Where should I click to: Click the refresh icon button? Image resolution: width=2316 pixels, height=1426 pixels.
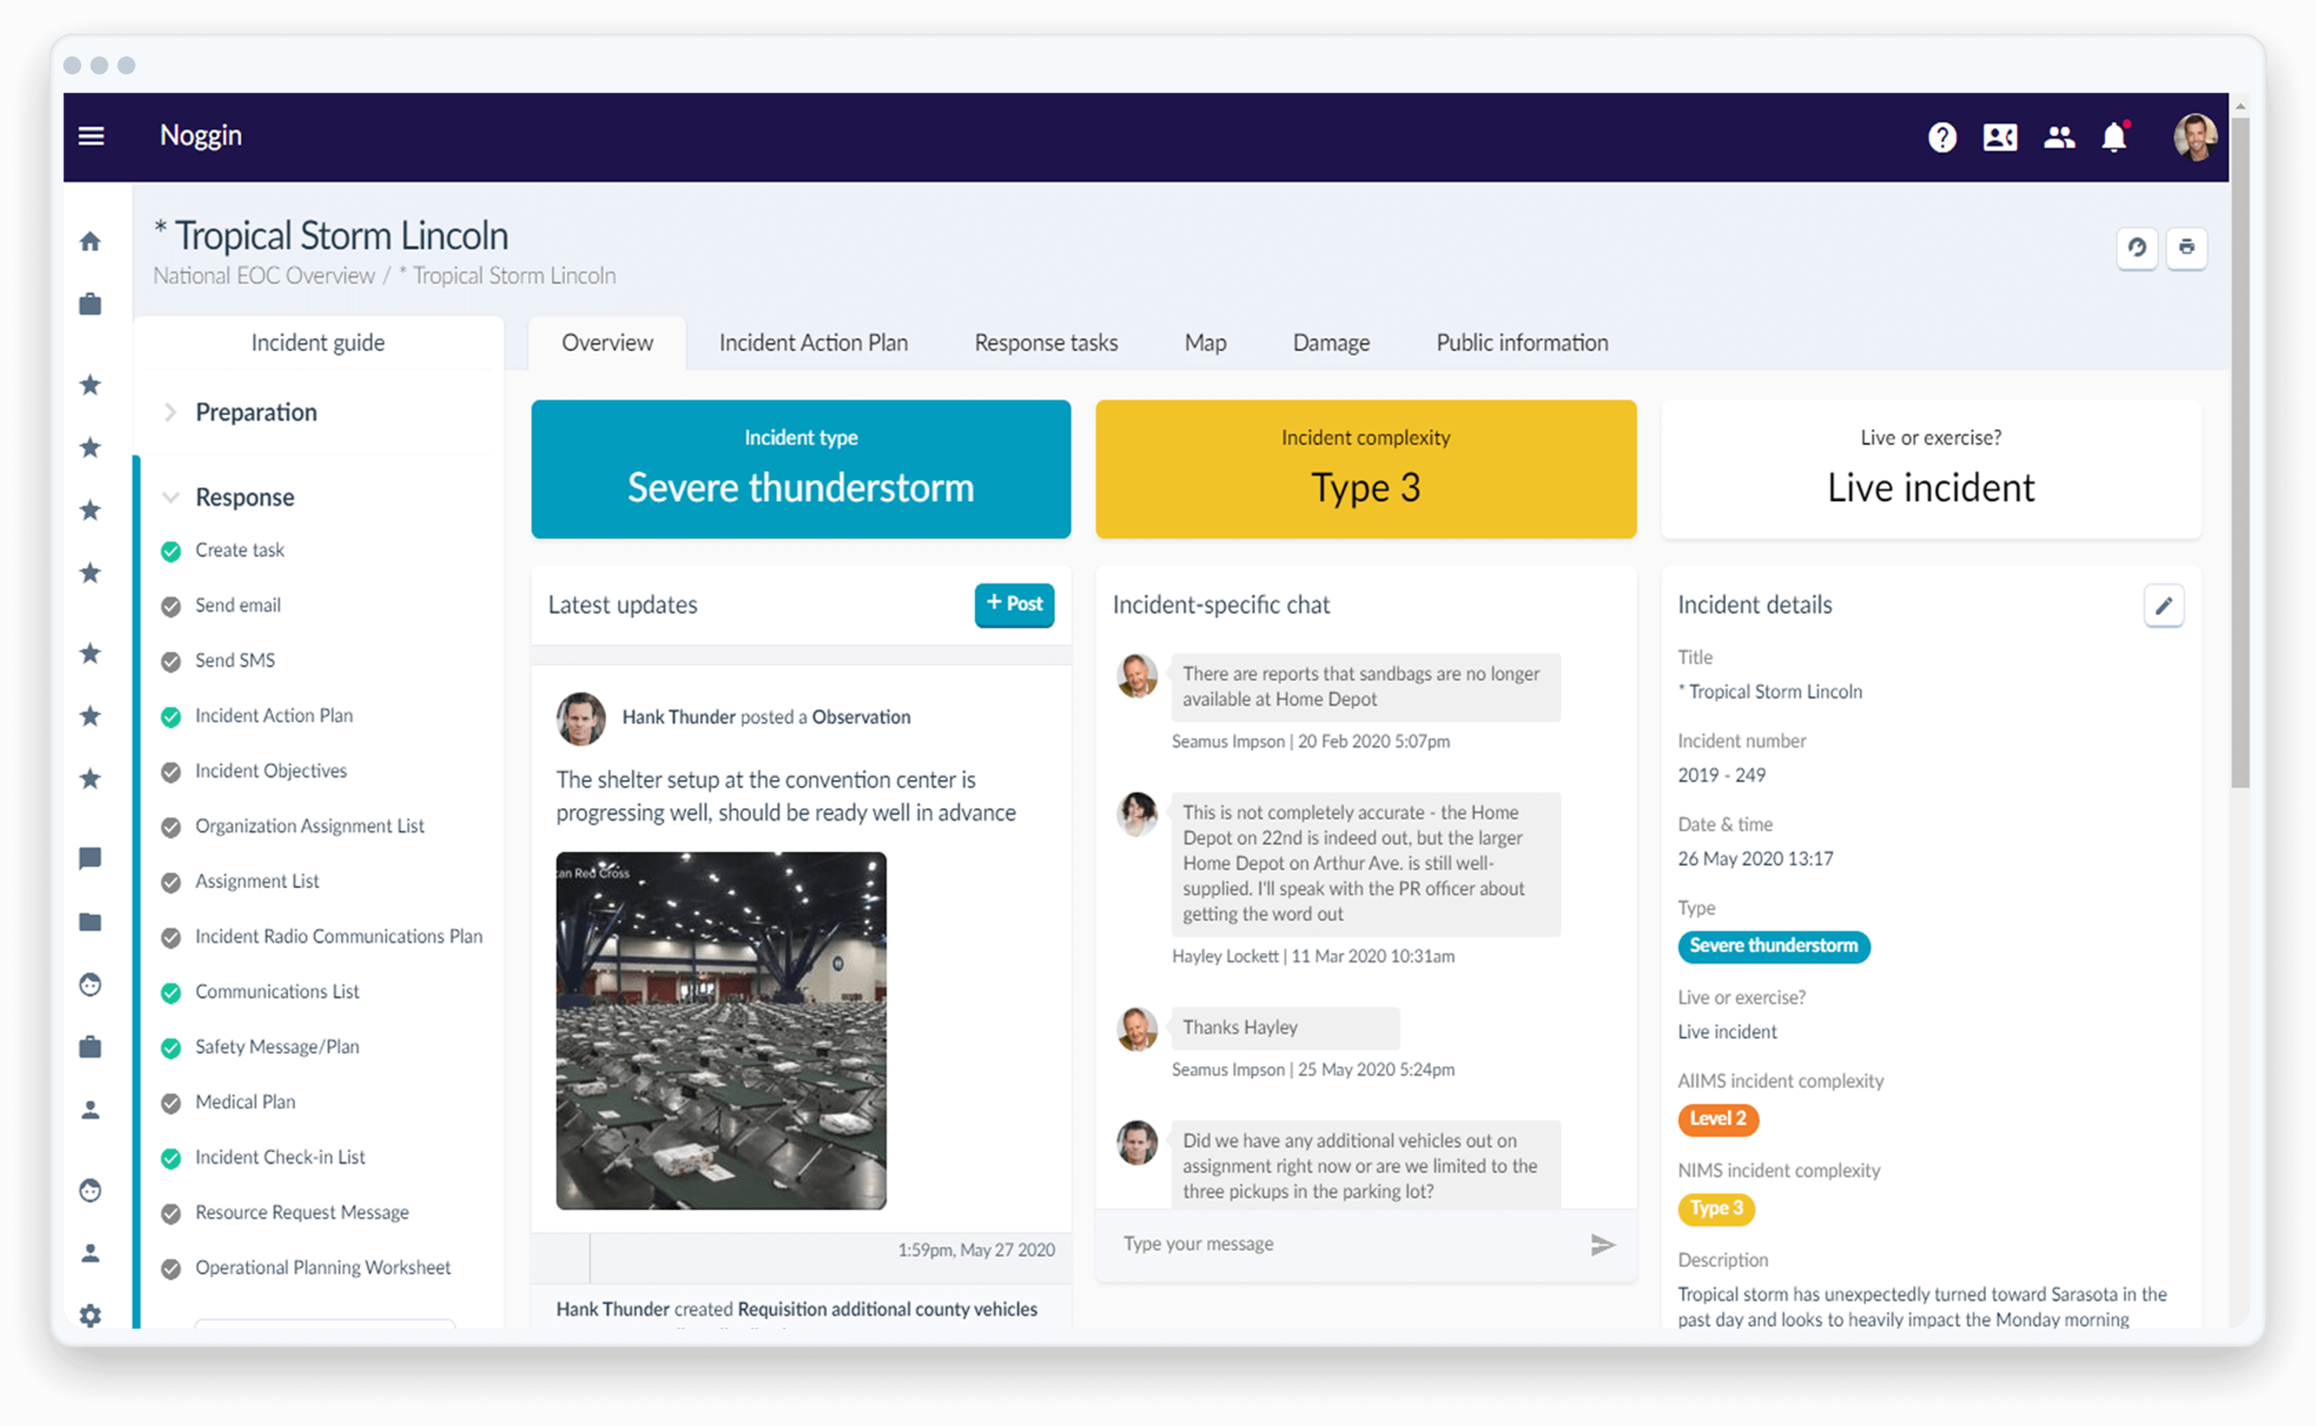click(2137, 248)
